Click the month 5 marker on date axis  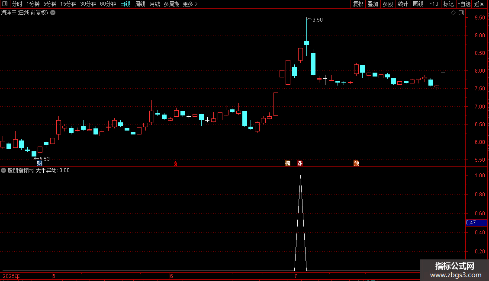(x=54, y=276)
